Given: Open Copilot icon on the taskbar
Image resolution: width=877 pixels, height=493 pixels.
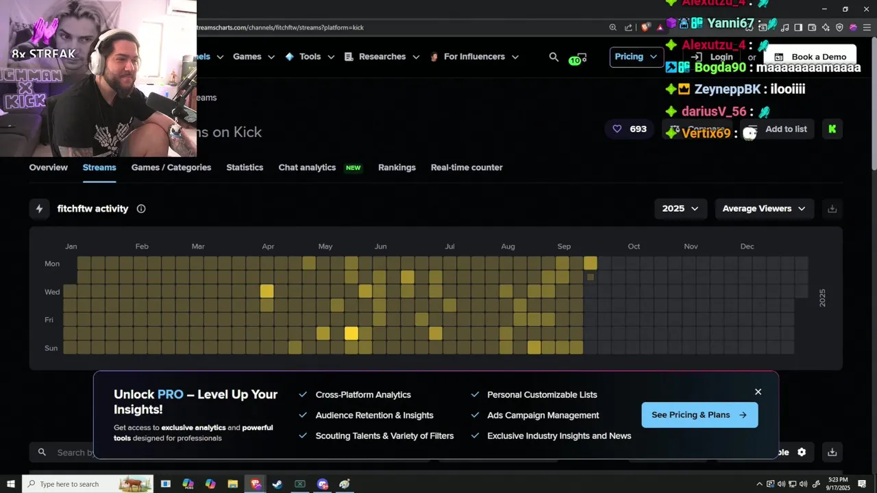Looking at the screenshot, I should (210, 484).
